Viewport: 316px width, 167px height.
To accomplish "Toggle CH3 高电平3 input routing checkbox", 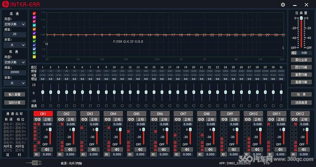I will tap(82, 128).
